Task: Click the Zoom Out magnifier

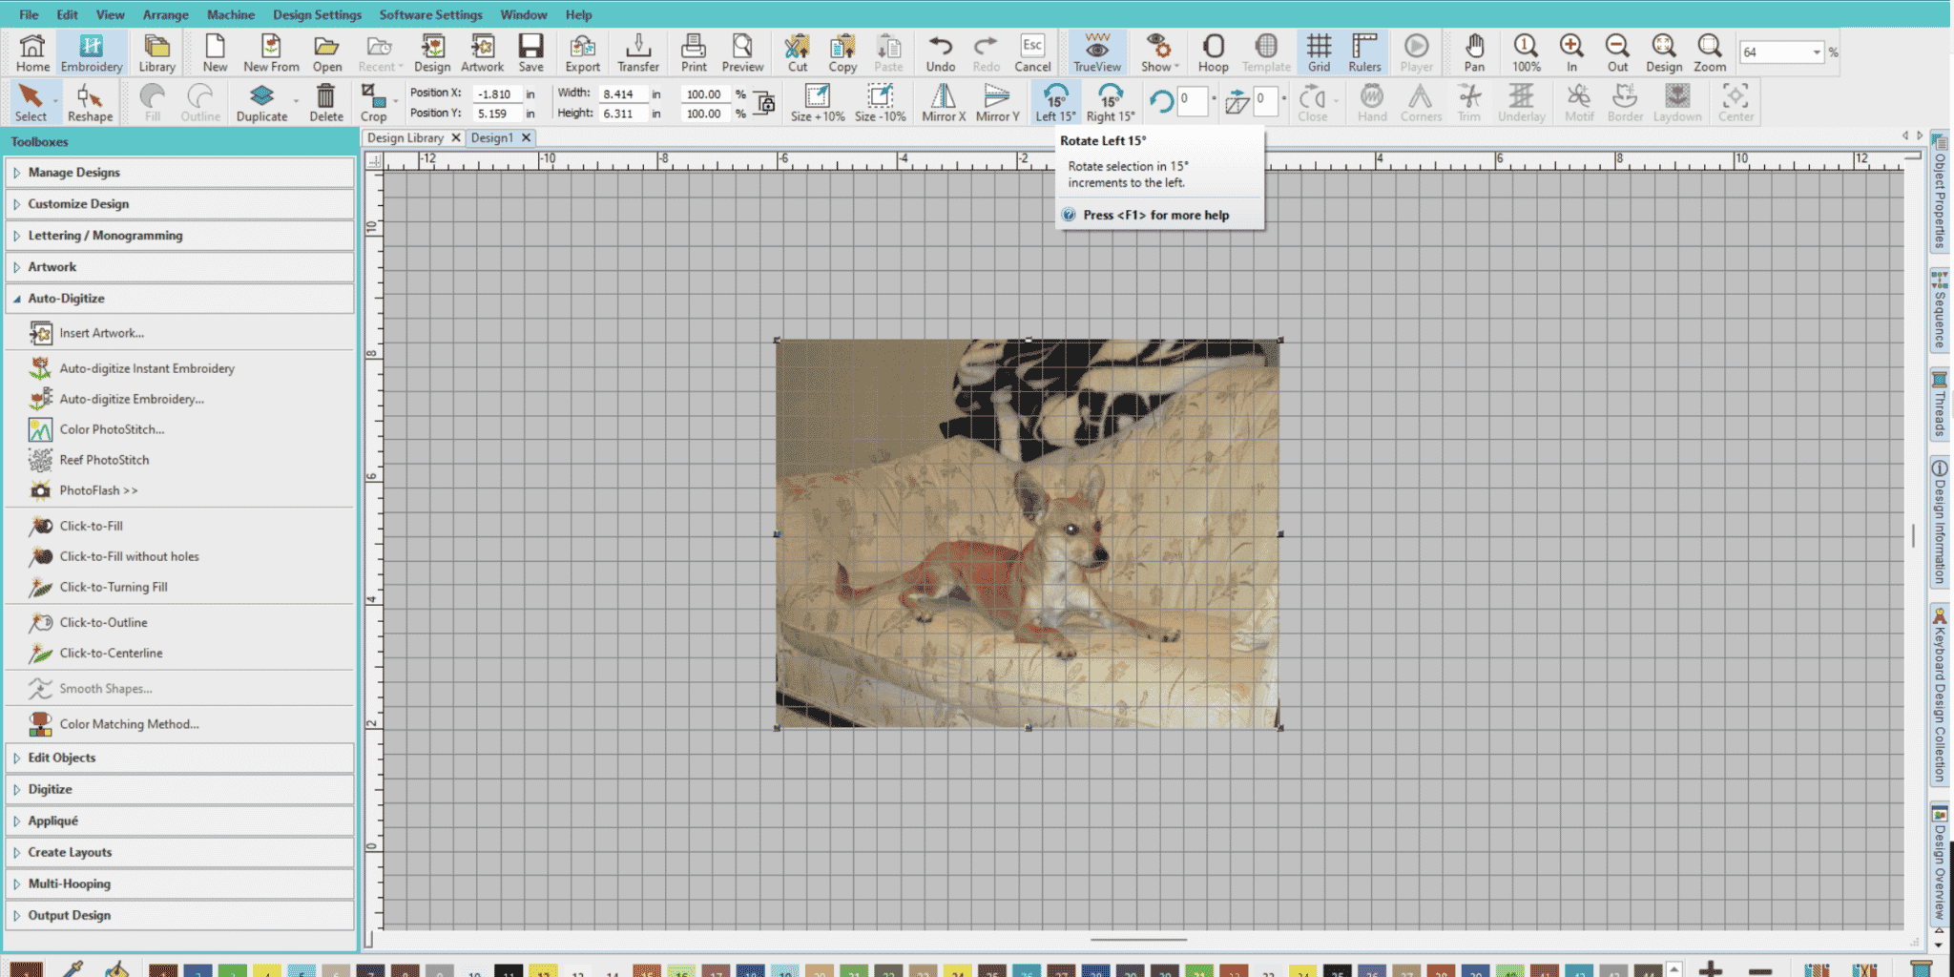Action: pos(1617,52)
